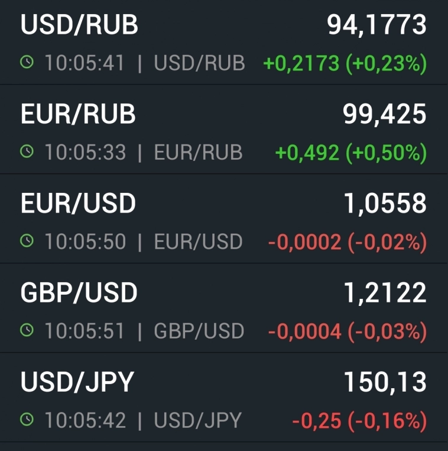Open the EUR/RUB currency pair title
Viewport: 448px width, 451px height.
(78, 115)
